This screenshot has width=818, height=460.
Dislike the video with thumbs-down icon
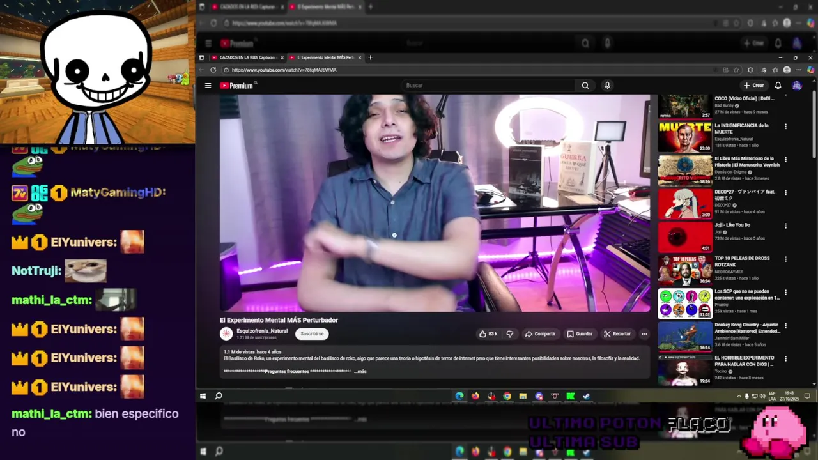point(510,333)
